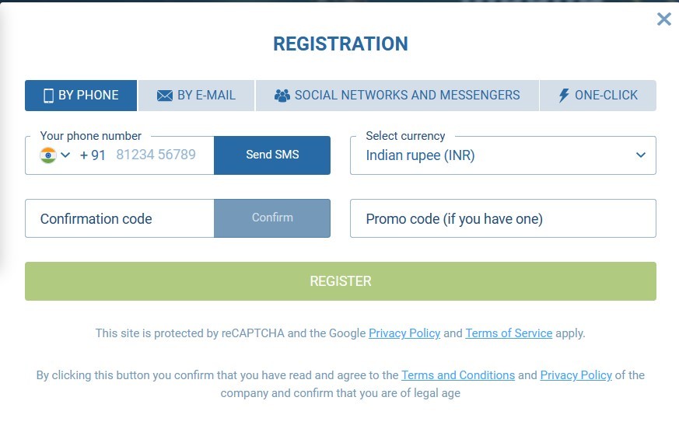Select the SOCIAL NETWORKS AND MESSENGERS tab
The image size is (679, 432).
point(397,96)
